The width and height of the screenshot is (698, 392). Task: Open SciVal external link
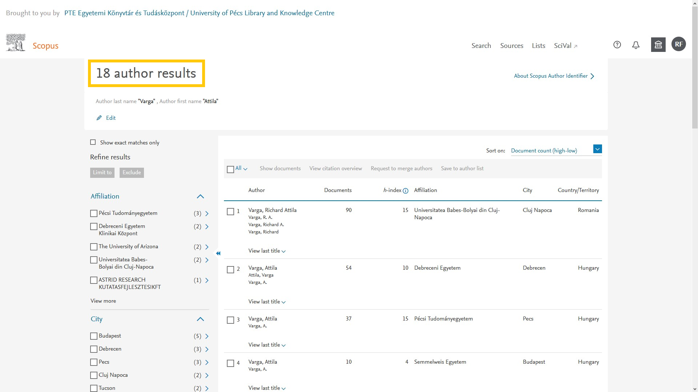566,46
